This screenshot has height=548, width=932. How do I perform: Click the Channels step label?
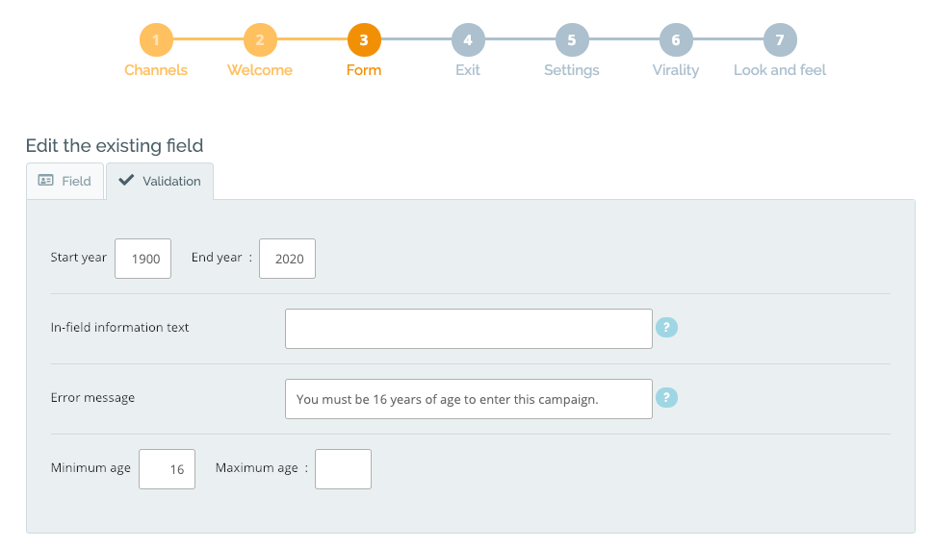(x=156, y=70)
